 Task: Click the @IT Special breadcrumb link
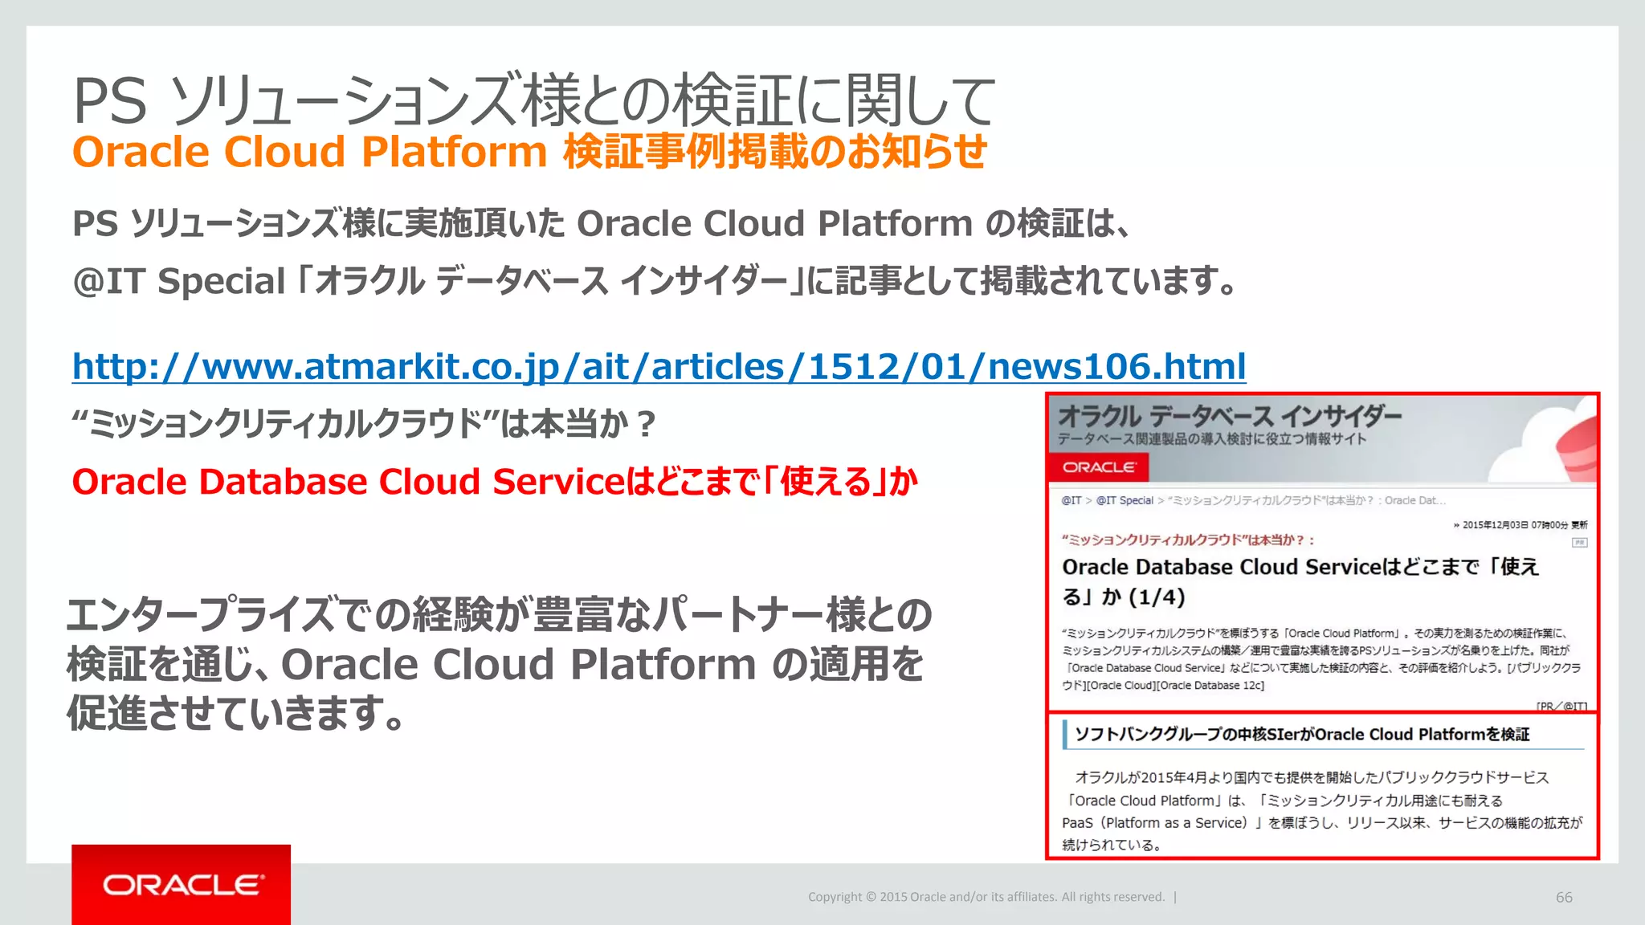pyautogui.click(x=1125, y=500)
